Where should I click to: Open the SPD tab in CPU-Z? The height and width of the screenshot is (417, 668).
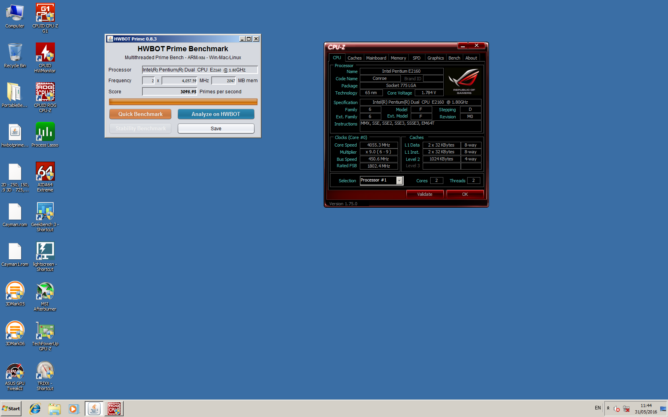point(416,58)
